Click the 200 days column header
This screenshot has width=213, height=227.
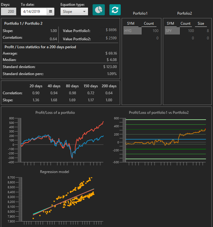[109, 86]
